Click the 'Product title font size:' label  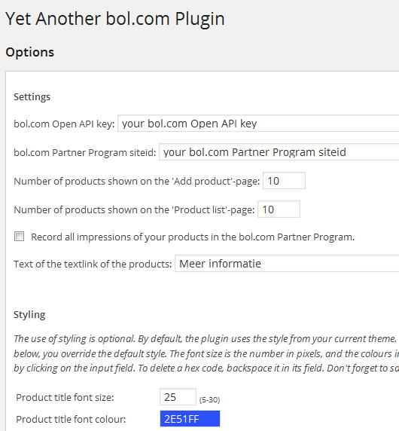coord(65,397)
